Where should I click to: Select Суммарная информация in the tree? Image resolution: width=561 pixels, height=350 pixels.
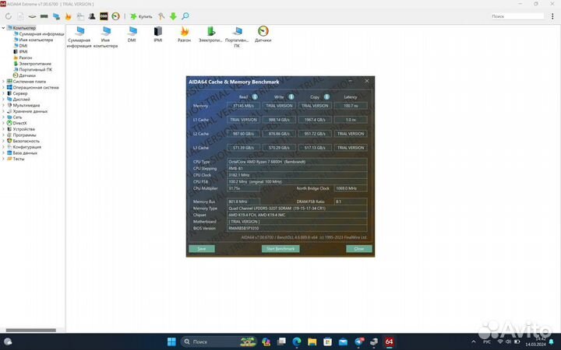(x=39, y=34)
